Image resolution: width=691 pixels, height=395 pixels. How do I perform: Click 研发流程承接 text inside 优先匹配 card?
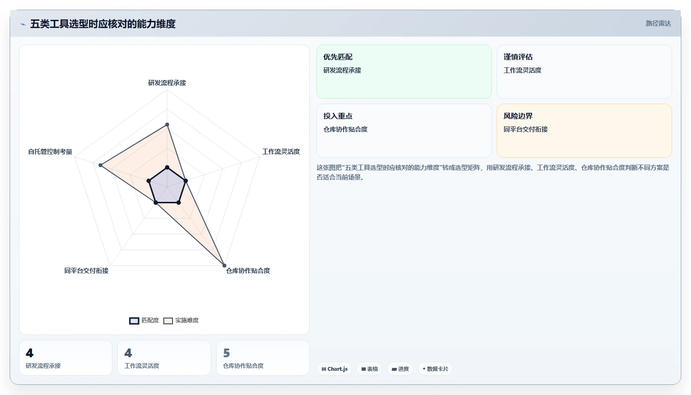click(342, 70)
